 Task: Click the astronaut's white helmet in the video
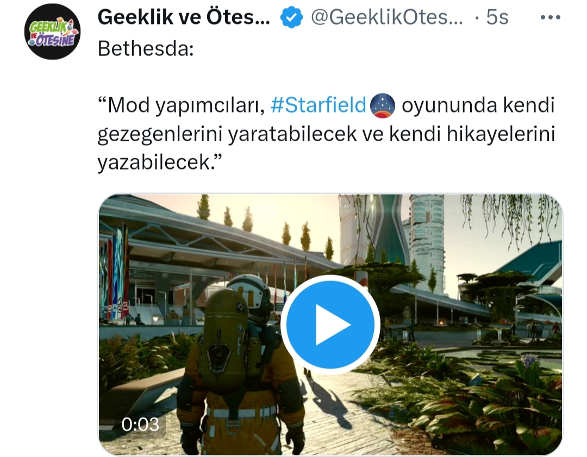tap(249, 292)
